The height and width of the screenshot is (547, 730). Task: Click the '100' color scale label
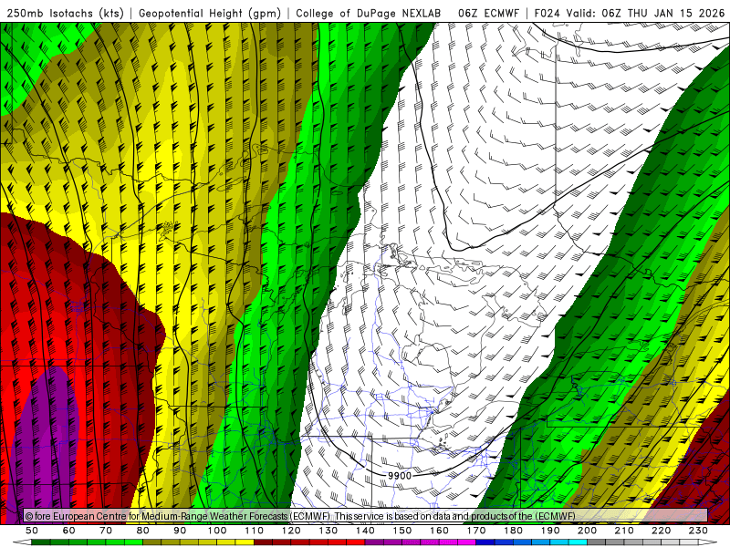[x=217, y=531]
